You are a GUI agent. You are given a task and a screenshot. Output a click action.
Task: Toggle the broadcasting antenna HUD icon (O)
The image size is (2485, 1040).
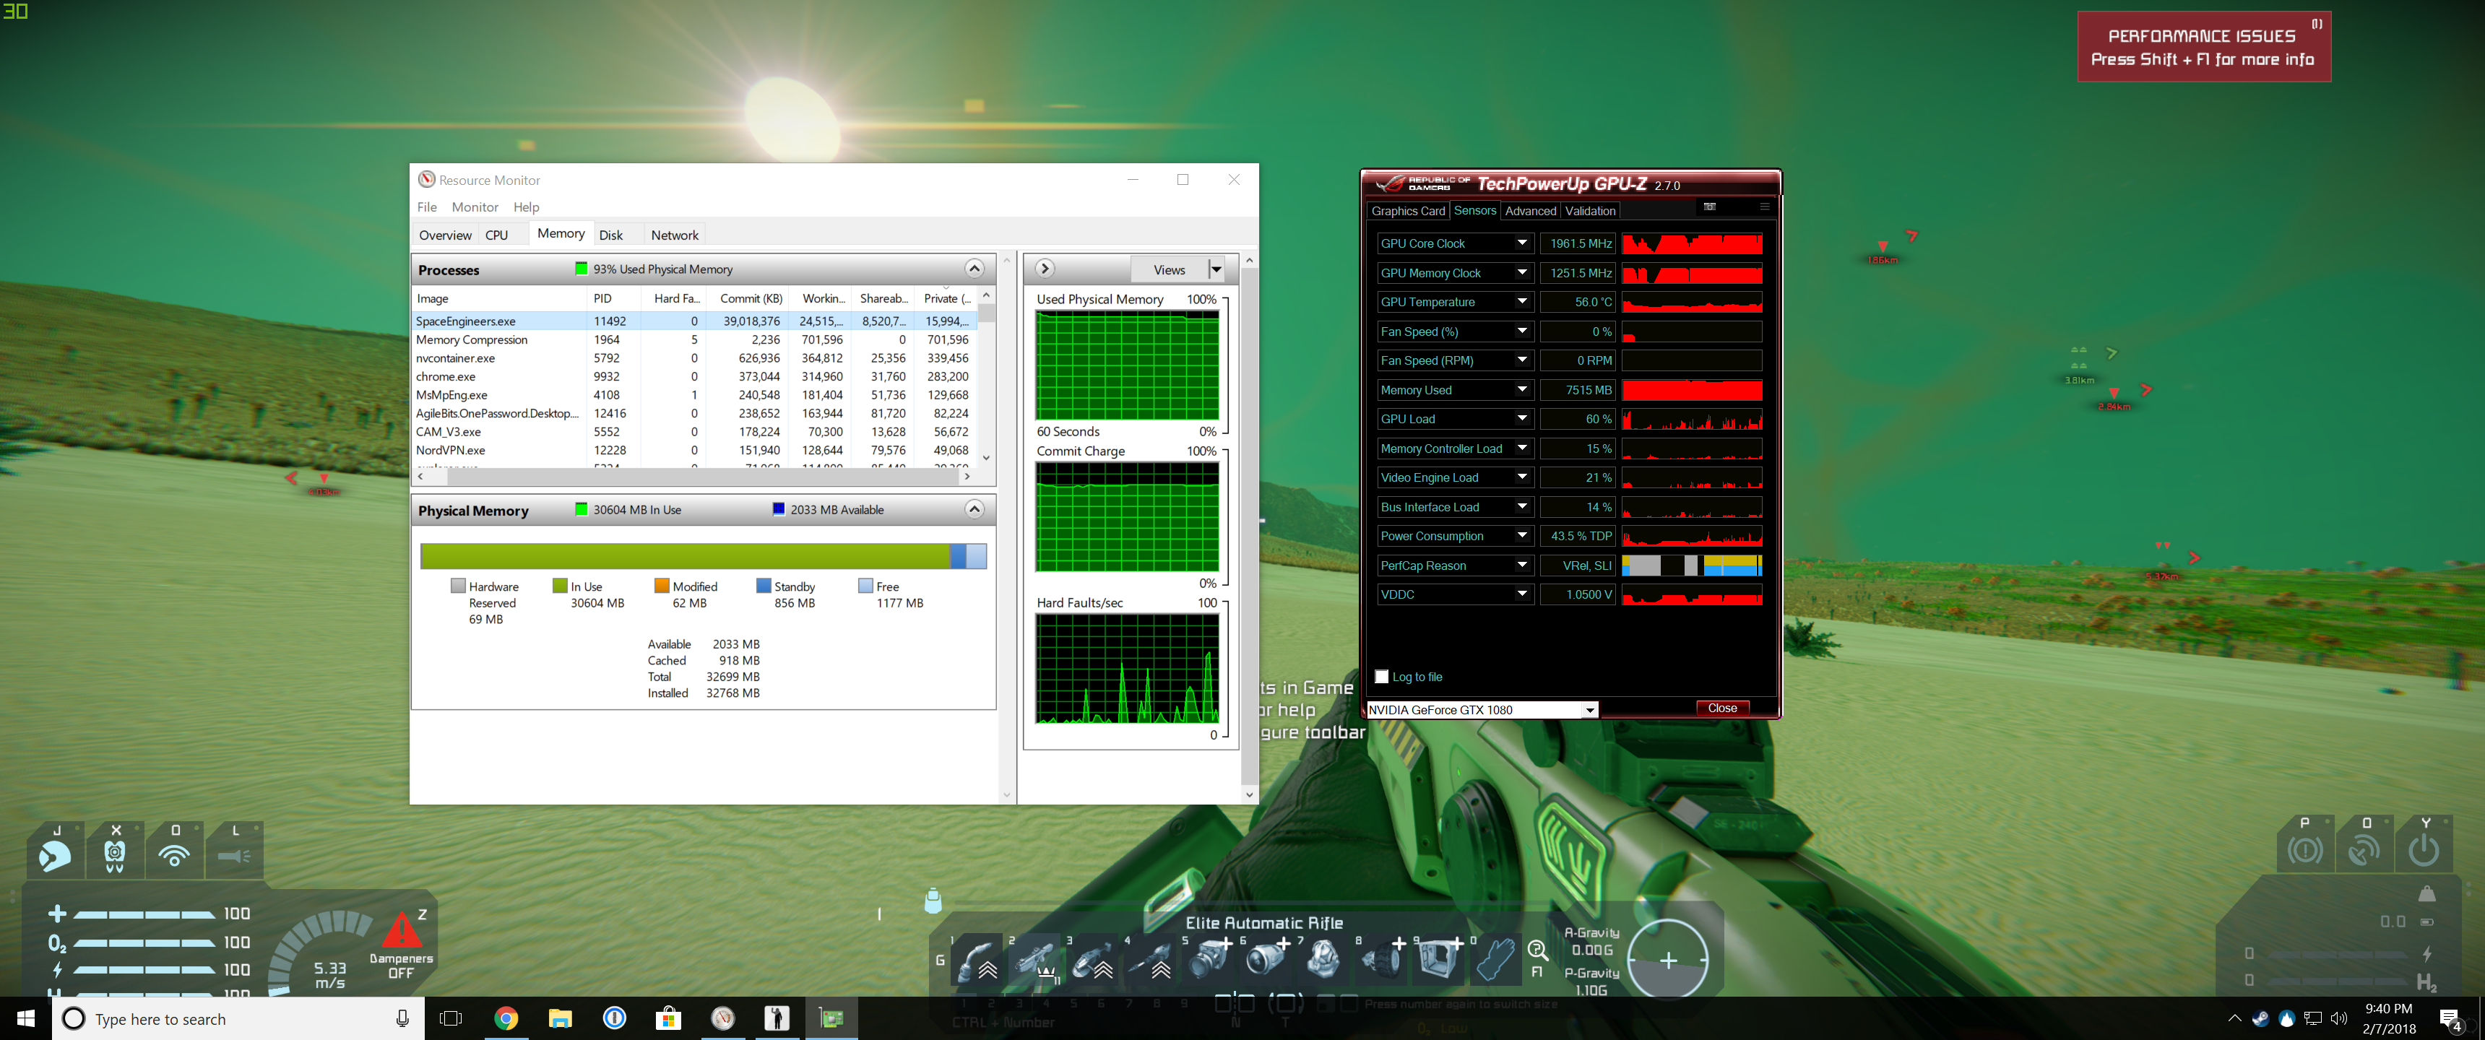(x=175, y=850)
